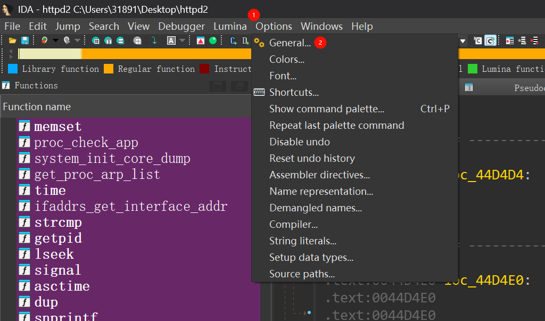The height and width of the screenshot is (321, 545).
Task: Select ifaddrs_get_interface_addr in the function list
Action: 131,207
